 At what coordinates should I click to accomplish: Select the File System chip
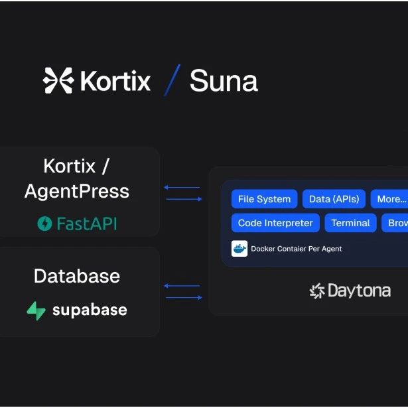click(264, 199)
